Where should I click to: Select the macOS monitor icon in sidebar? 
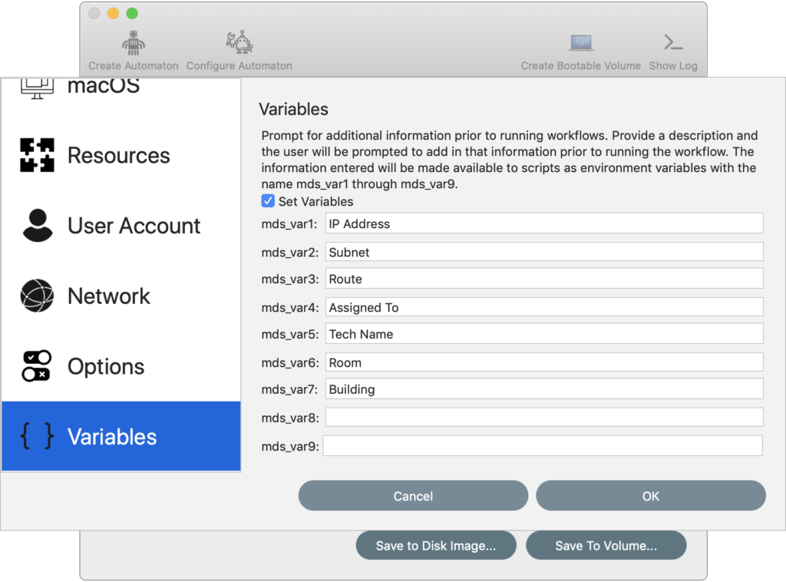pos(37,88)
